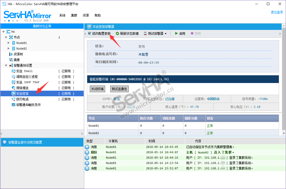Open the 资源 menu
The width and height of the screenshot is (286, 189).
pos(86,15)
